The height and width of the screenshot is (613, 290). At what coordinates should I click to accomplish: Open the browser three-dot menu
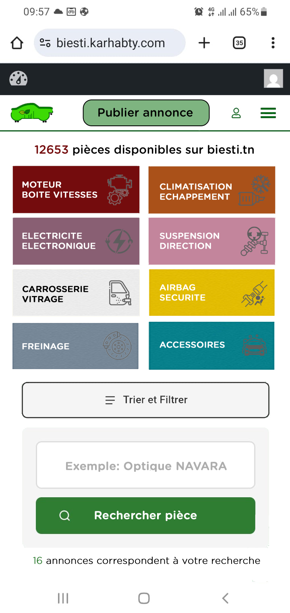[x=273, y=43]
